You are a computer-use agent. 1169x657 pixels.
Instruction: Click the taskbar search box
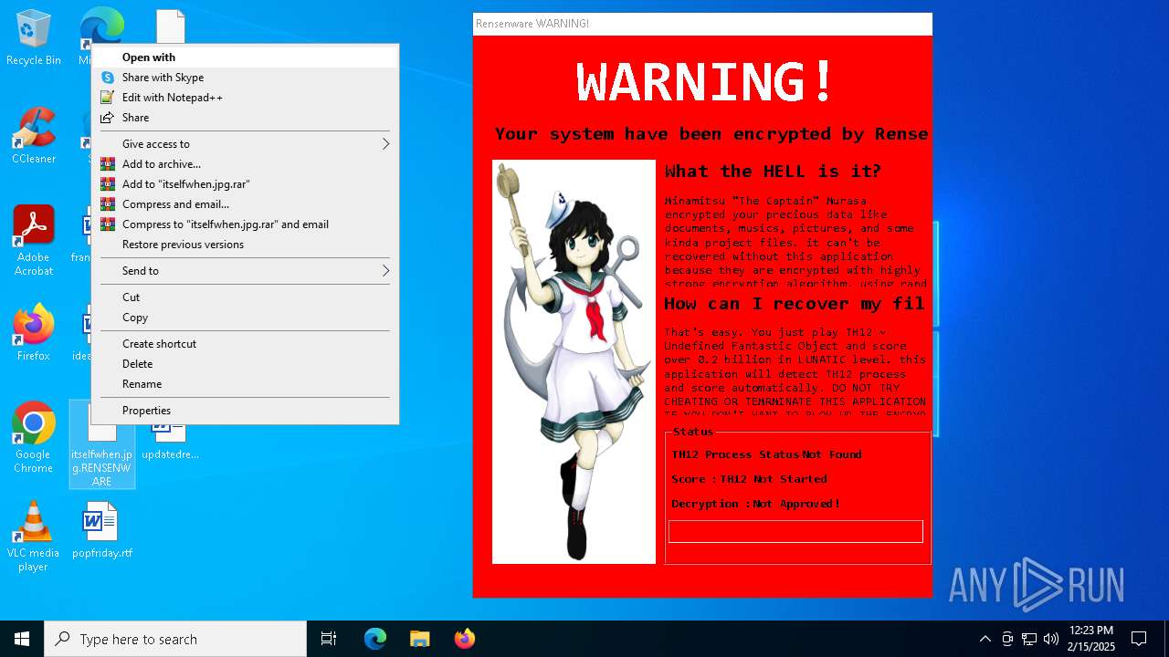tap(175, 639)
